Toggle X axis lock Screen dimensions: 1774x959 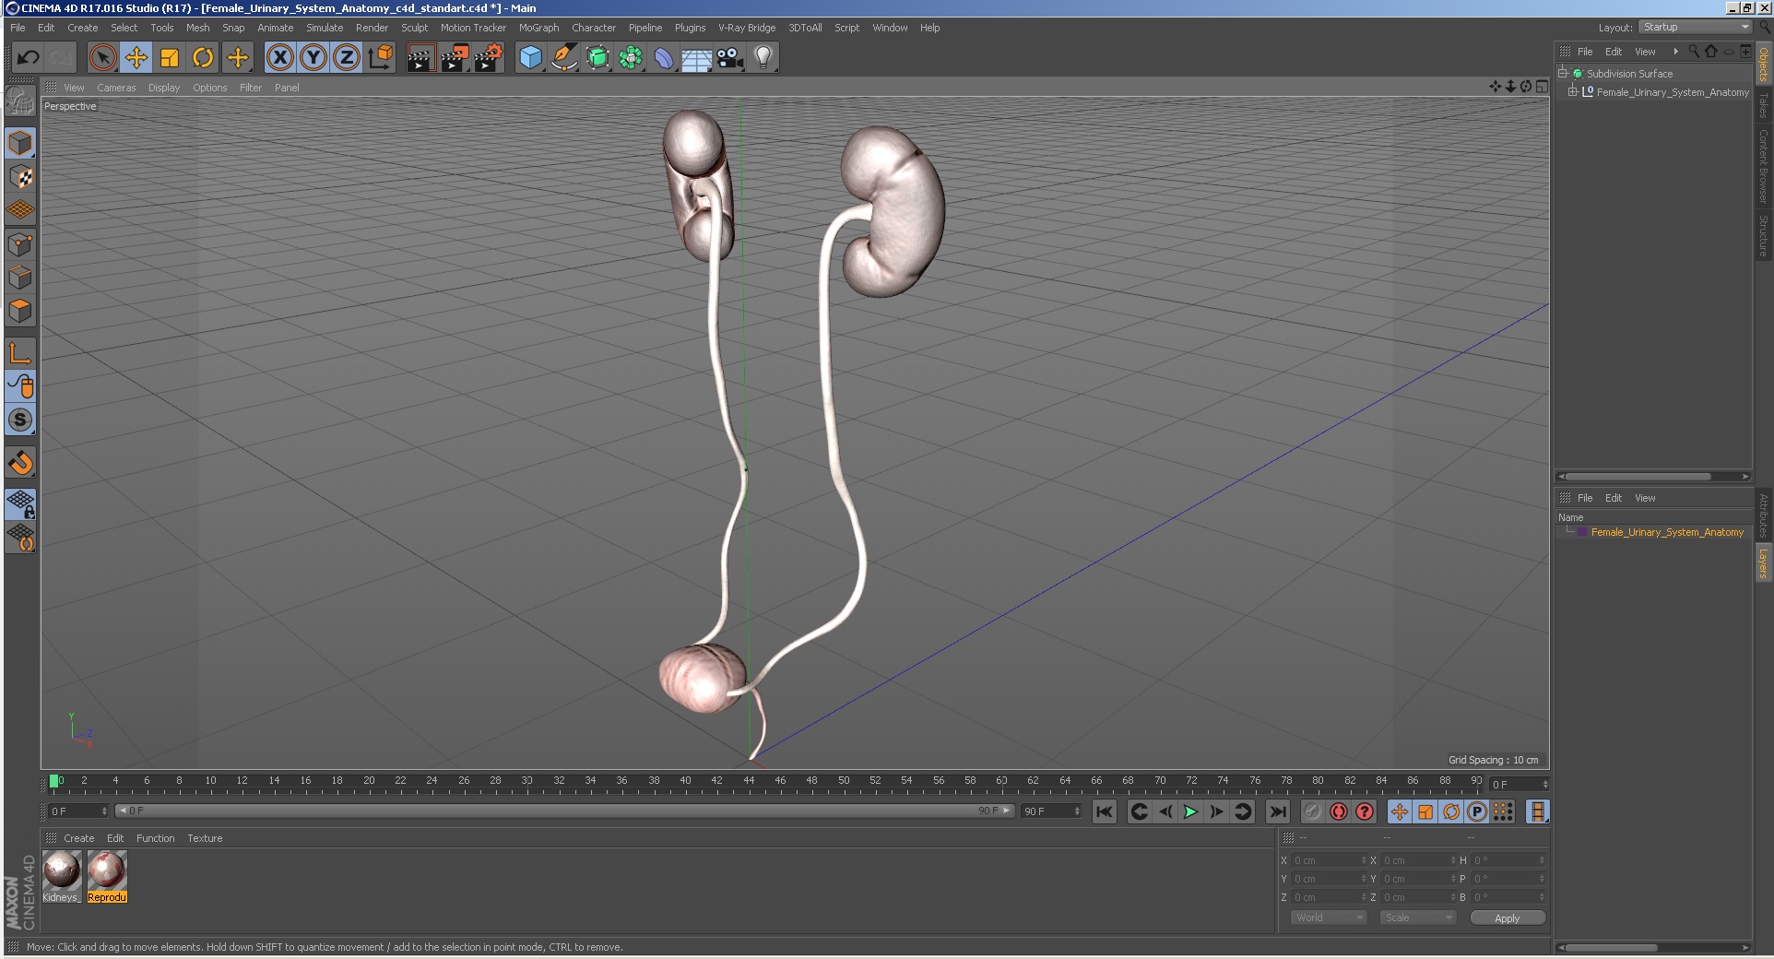tap(280, 58)
